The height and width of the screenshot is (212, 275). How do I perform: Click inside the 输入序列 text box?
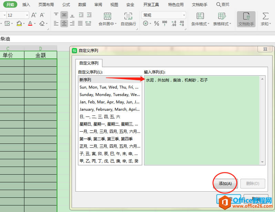pyautogui.click(x=202, y=120)
